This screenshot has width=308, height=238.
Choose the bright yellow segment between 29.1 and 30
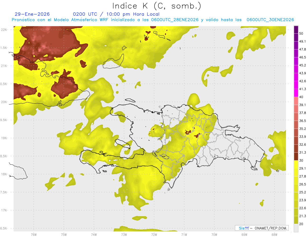[296, 165]
